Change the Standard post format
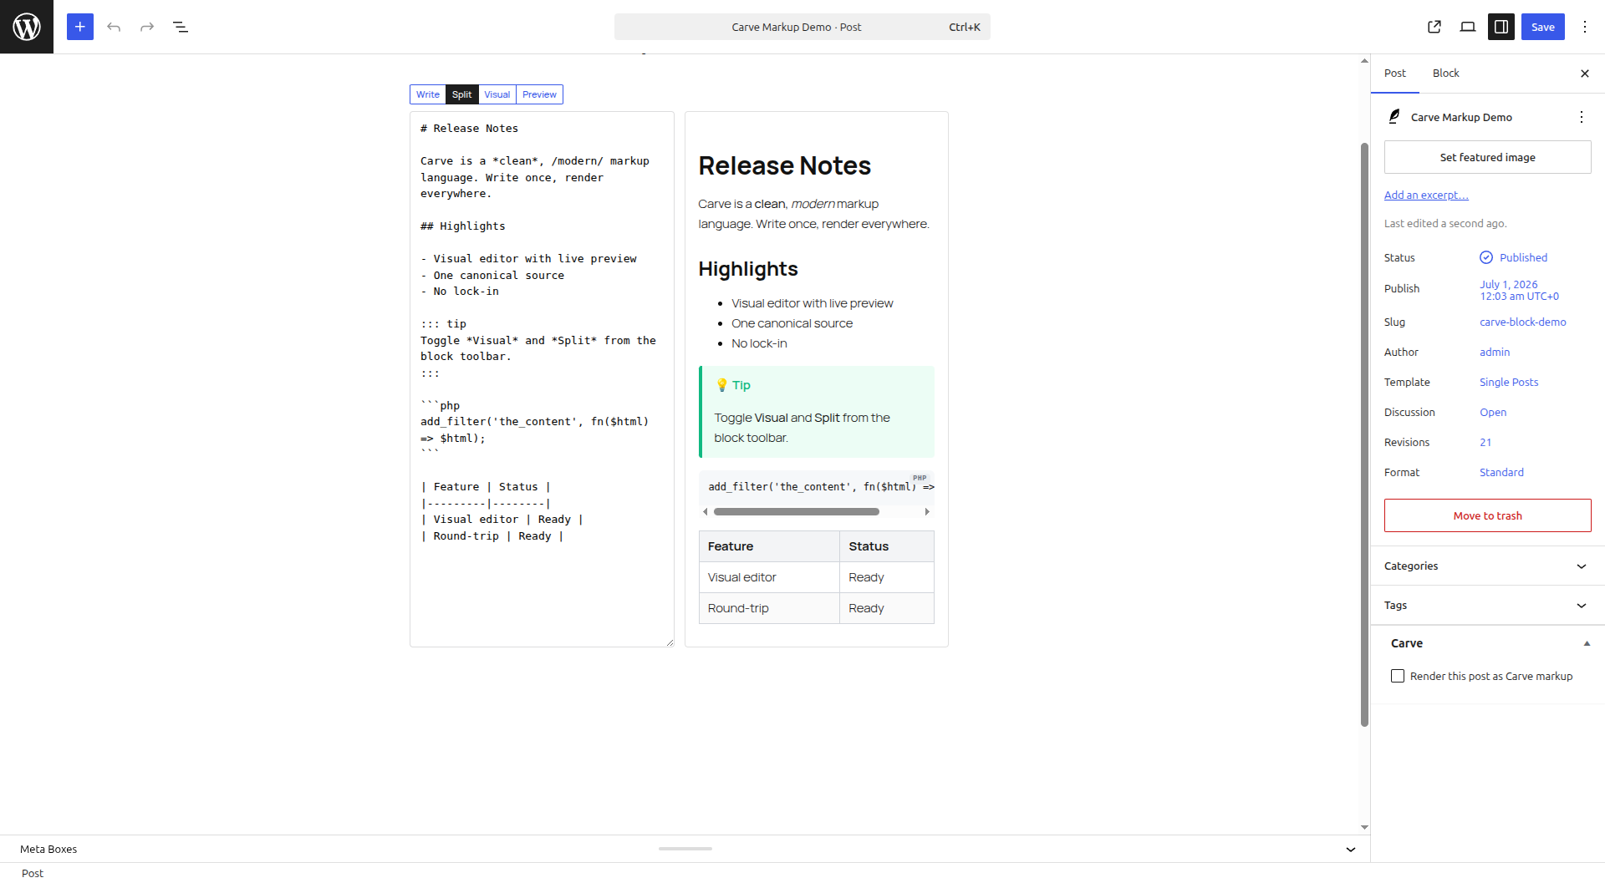 coord(1501,472)
